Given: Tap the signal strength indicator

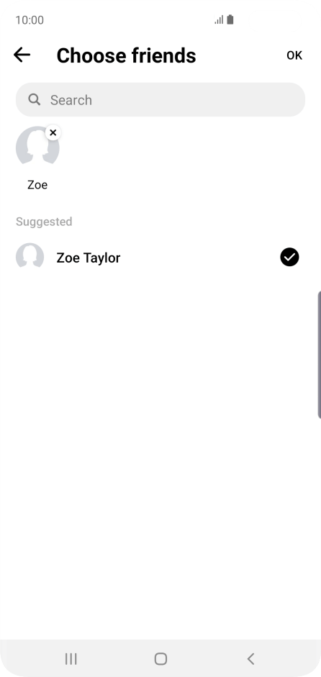Looking at the screenshot, I should pos(219,20).
